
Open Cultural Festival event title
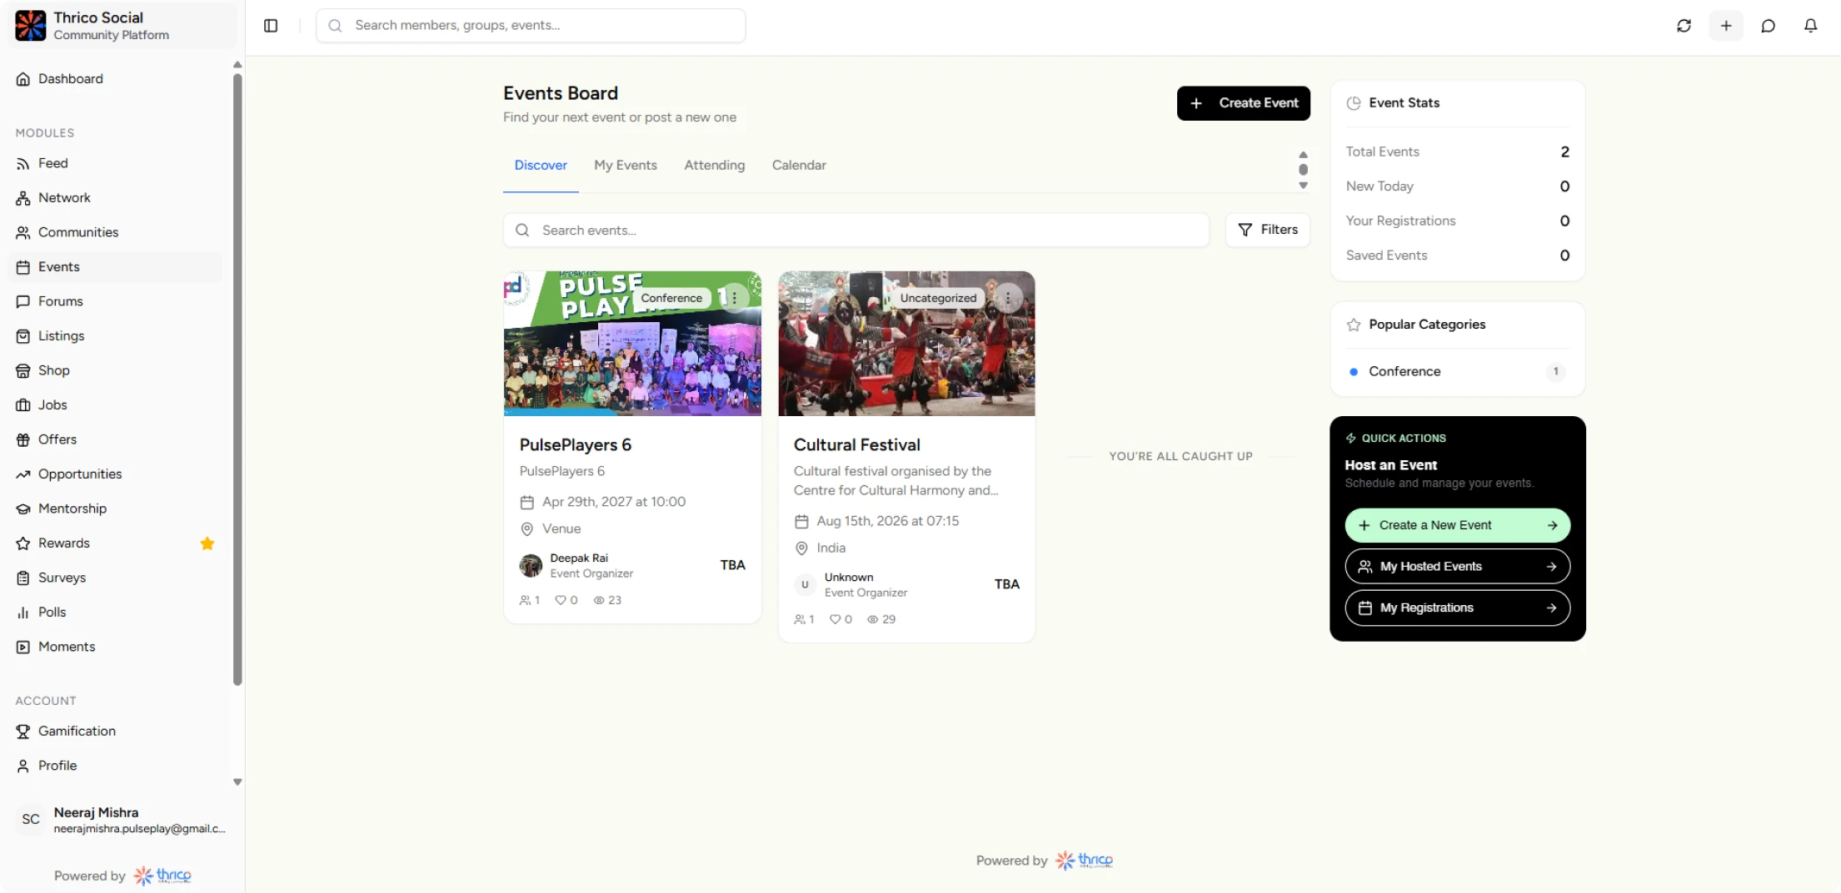[856, 445]
